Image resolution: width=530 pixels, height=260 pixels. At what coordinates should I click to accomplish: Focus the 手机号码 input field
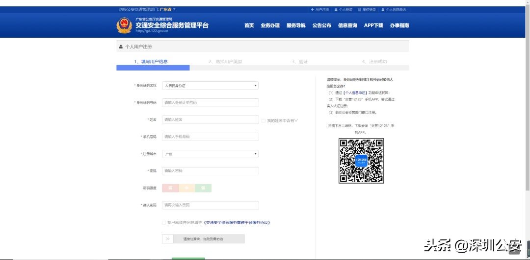[x=210, y=137]
